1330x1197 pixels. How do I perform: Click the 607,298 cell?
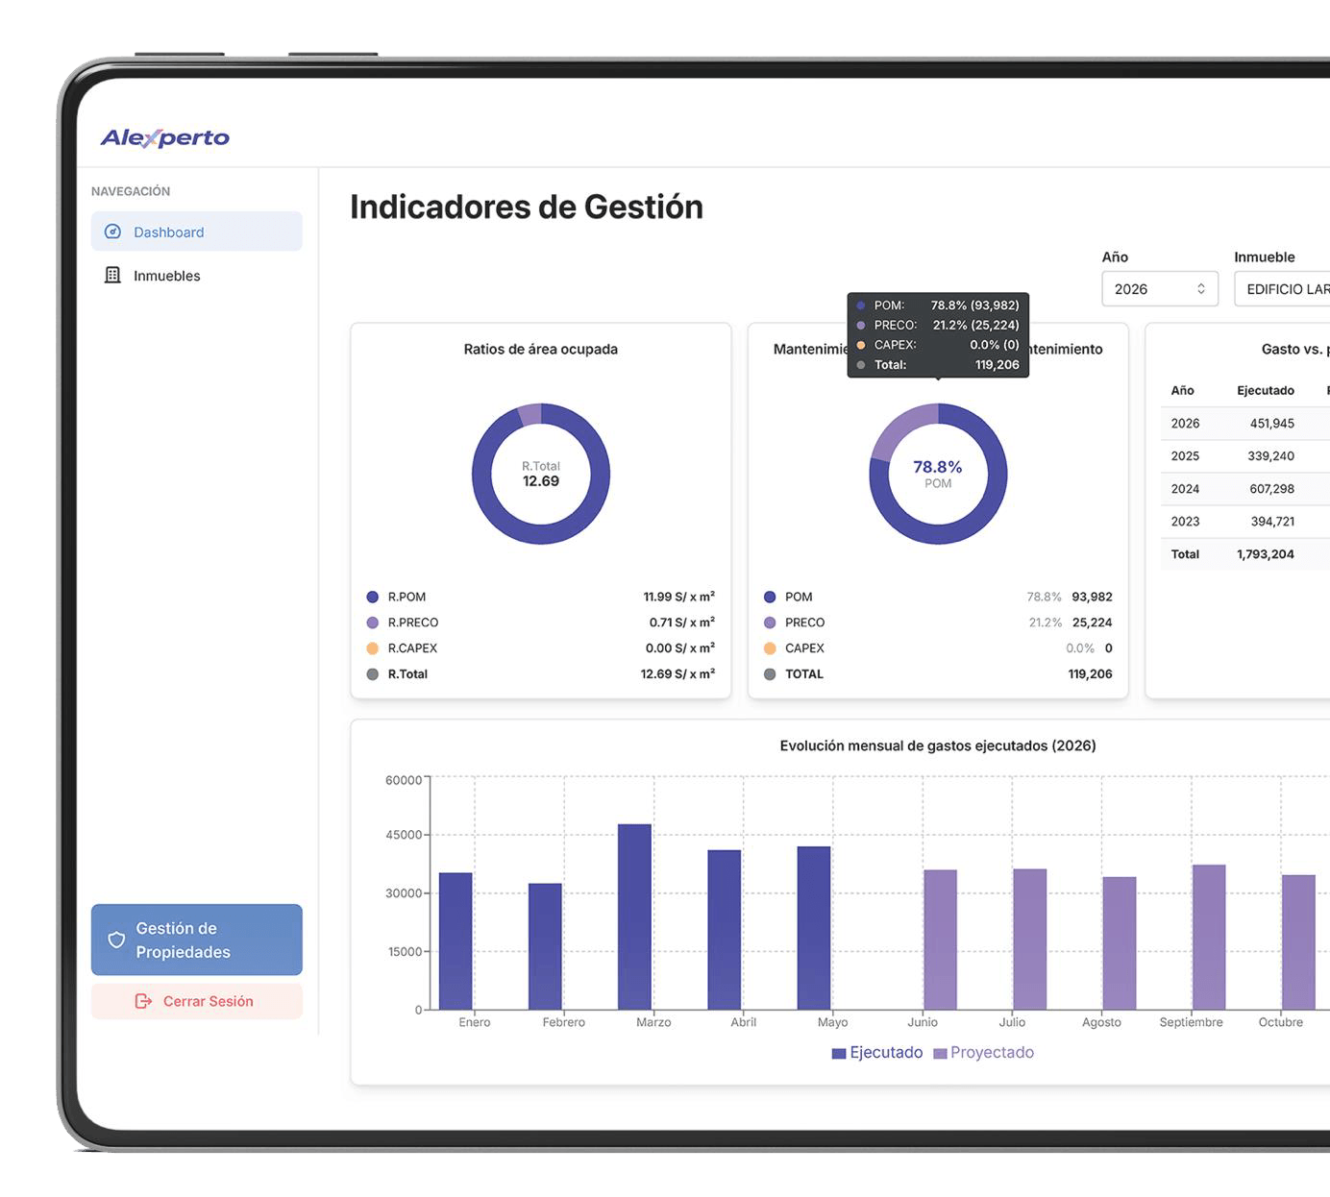pos(1272,489)
